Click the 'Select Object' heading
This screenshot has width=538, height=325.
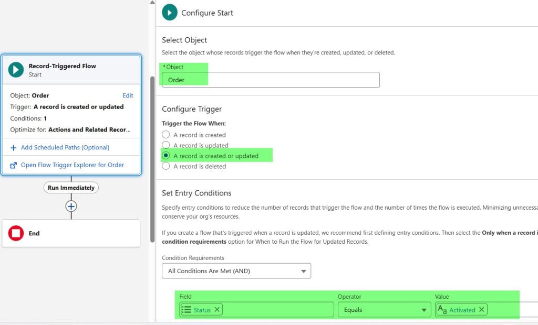click(184, 40)
